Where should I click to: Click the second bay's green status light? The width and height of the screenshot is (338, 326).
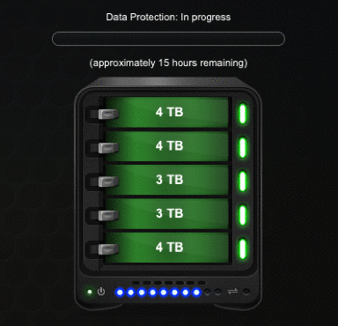pyautogui.click(x=242, y=147)
